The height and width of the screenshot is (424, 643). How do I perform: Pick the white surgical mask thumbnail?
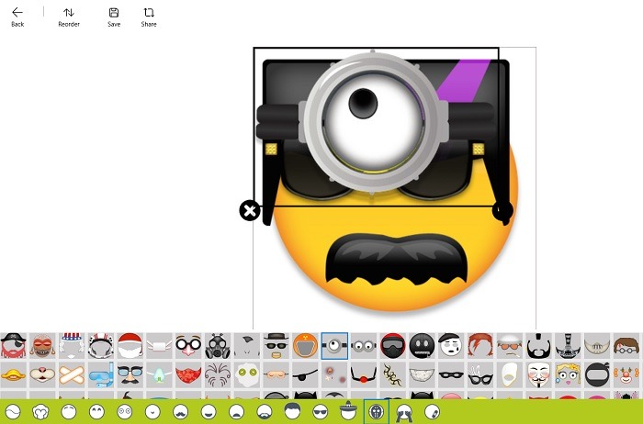click(159, 346)
